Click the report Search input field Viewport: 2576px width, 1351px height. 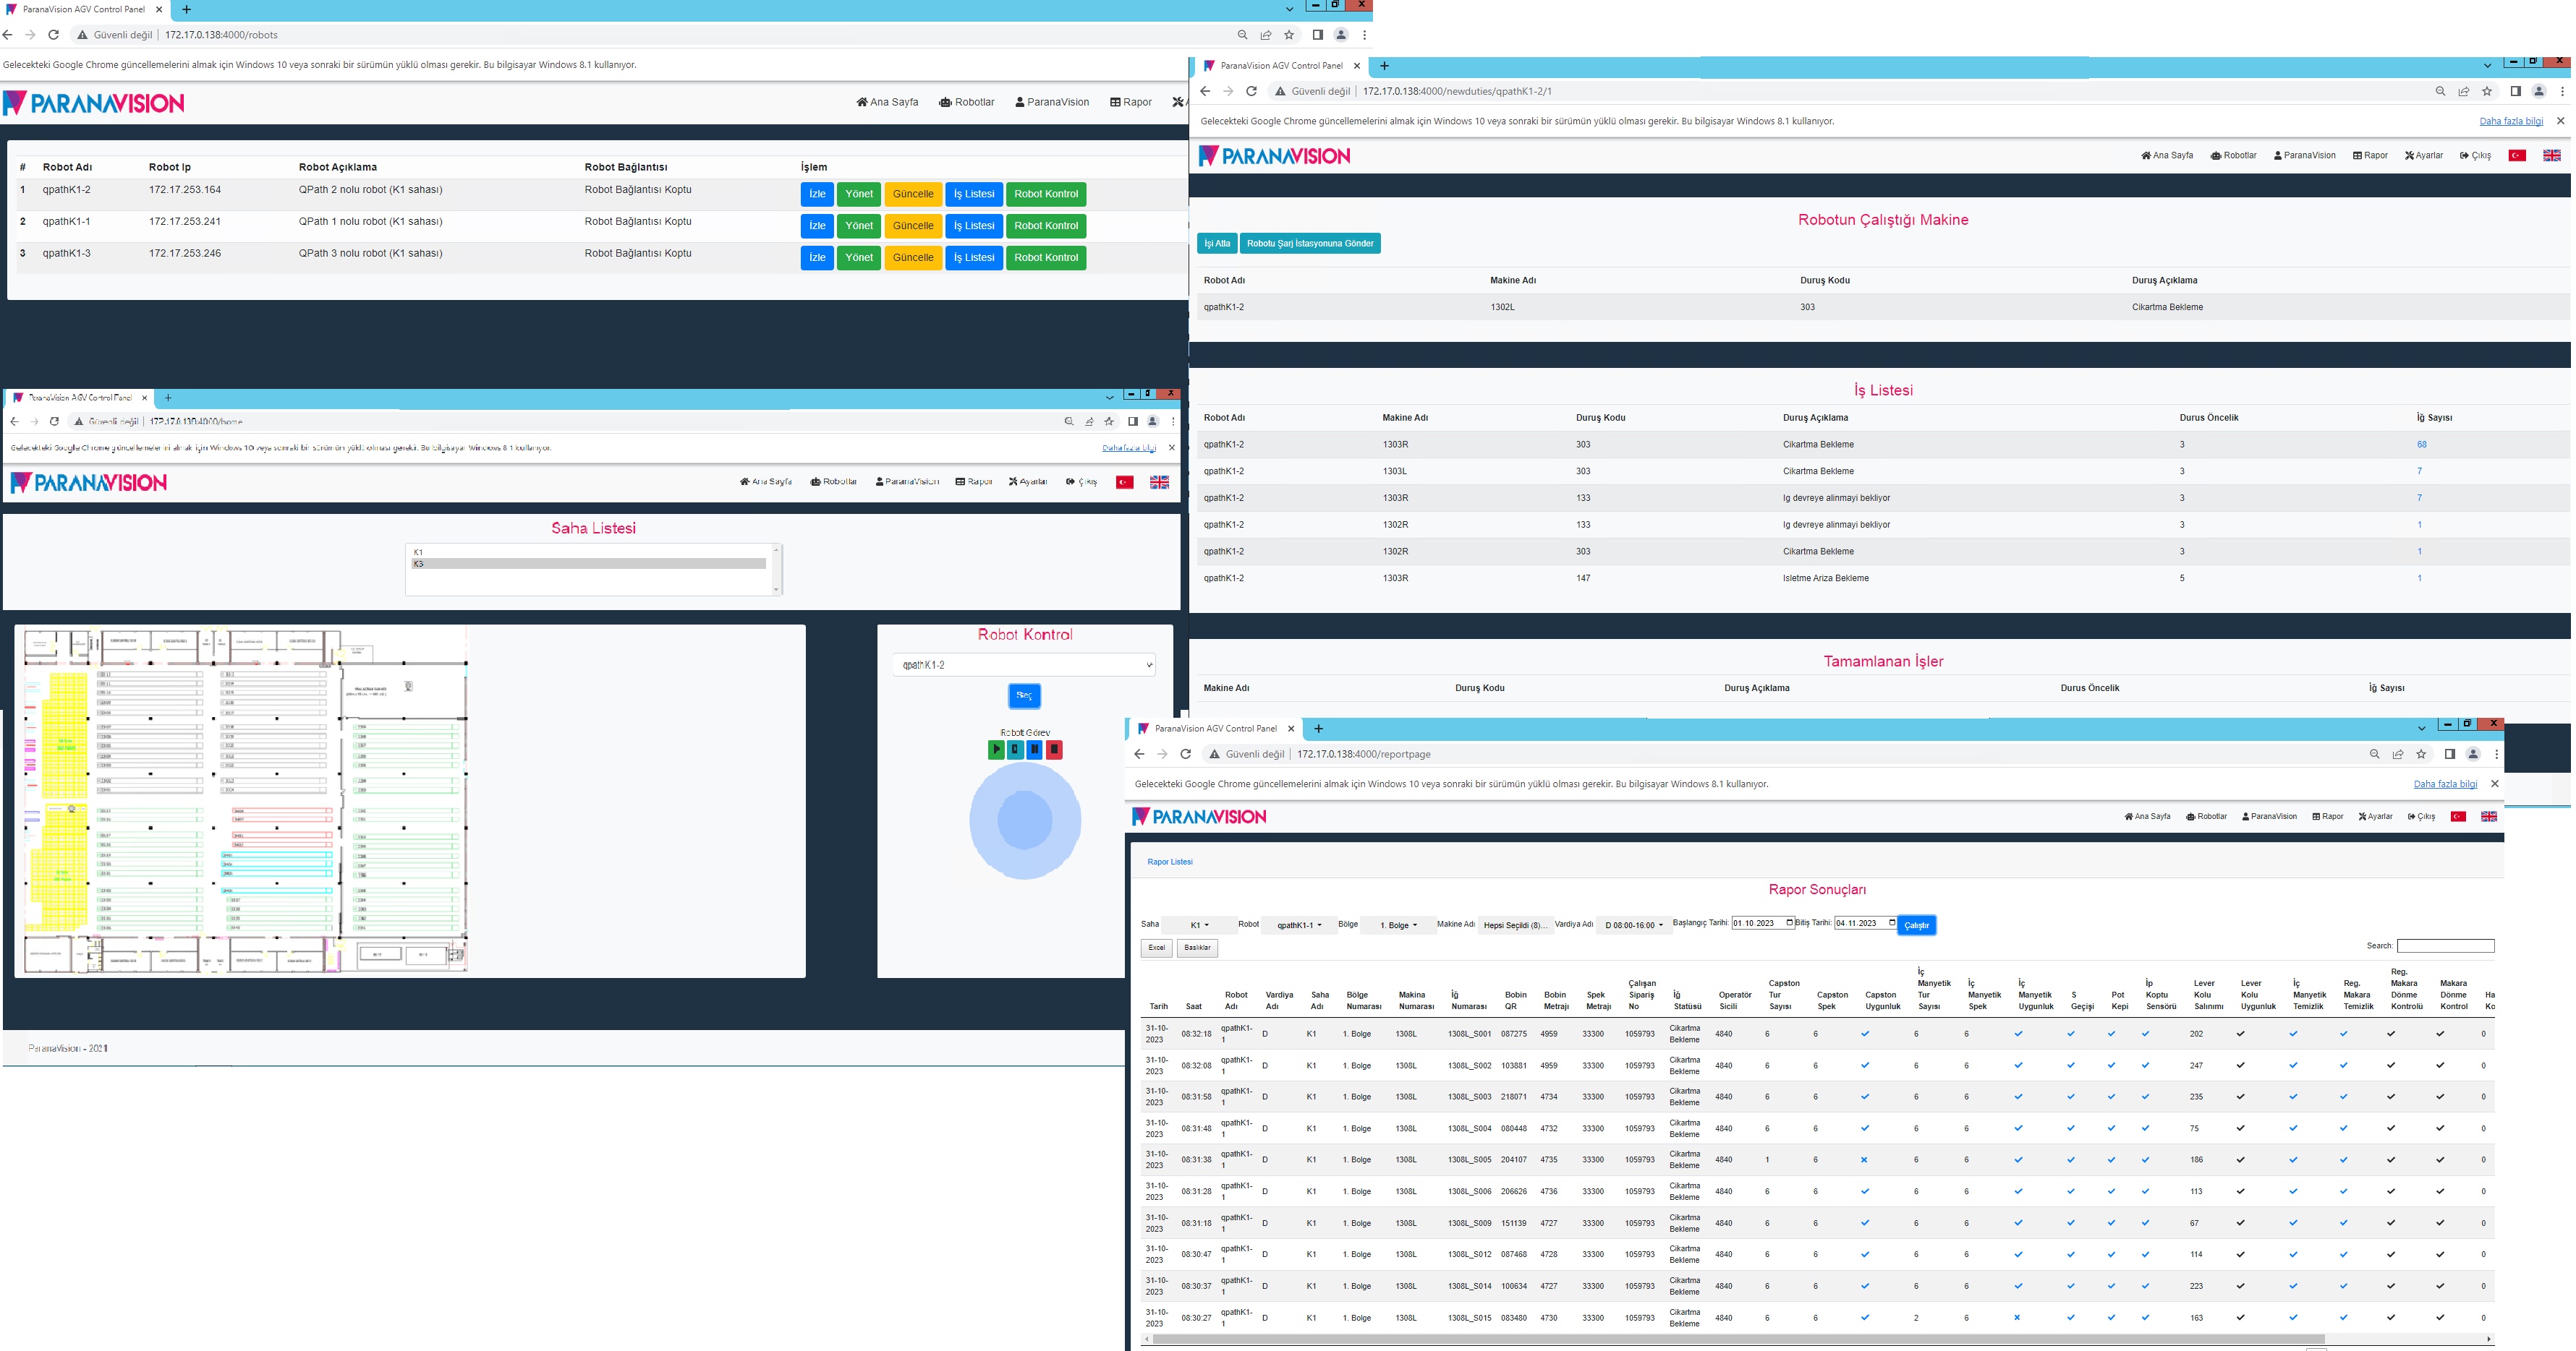point(2444,945)
